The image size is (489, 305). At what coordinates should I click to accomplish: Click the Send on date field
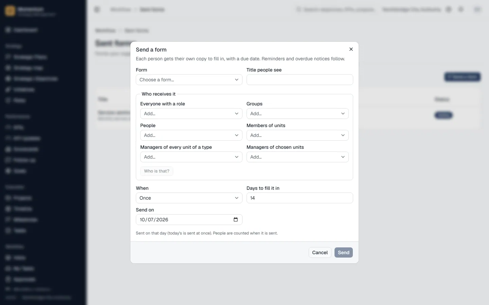[x=189, y=220]
